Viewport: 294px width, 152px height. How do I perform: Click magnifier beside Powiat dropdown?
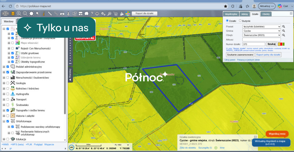coord(284,27)
